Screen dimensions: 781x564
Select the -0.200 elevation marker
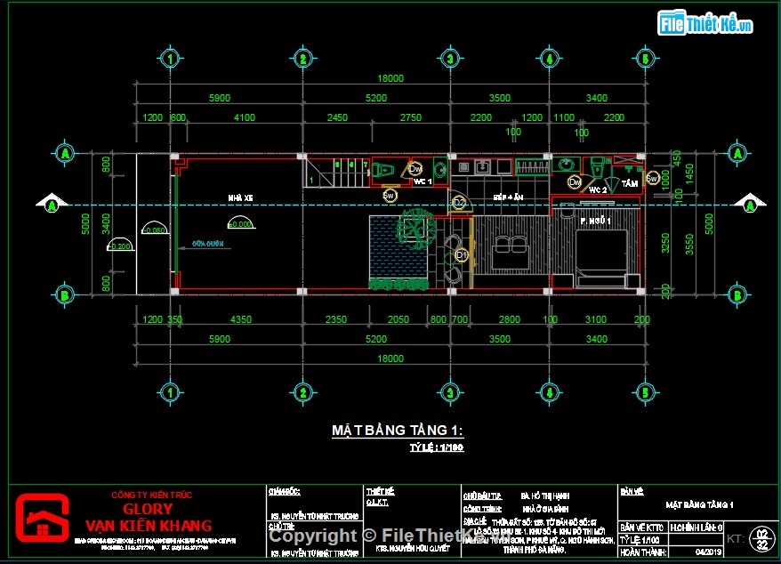[118, 246]
